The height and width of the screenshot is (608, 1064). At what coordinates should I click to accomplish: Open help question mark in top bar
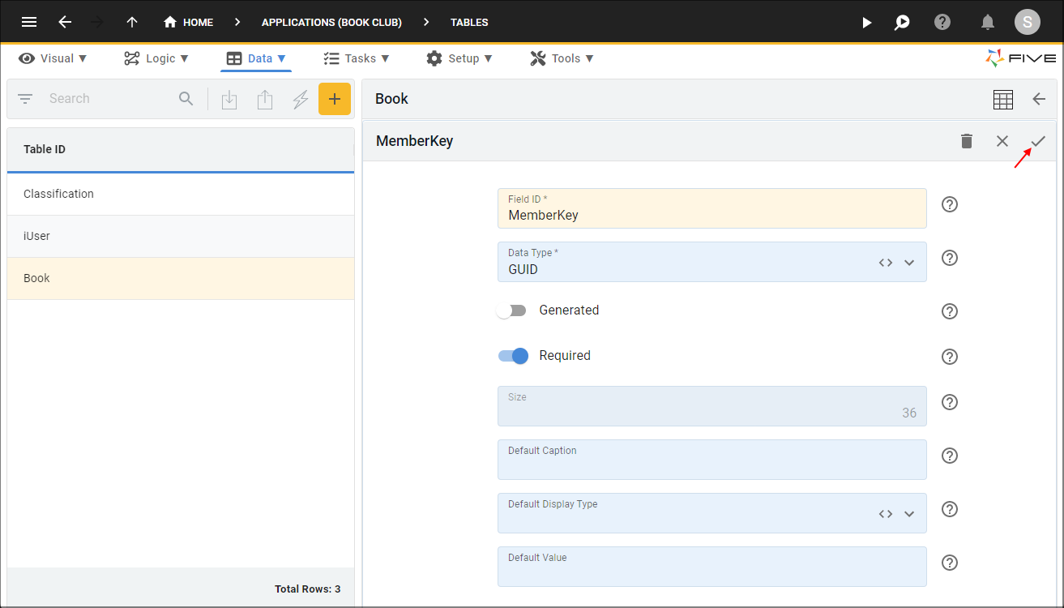pos(942,22)
